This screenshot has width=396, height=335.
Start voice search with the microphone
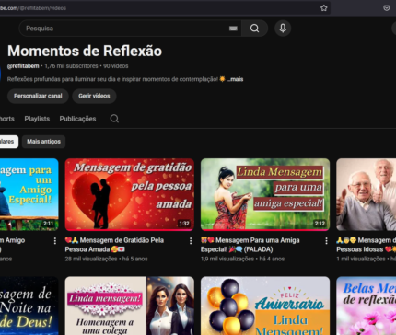coord(283,29)
